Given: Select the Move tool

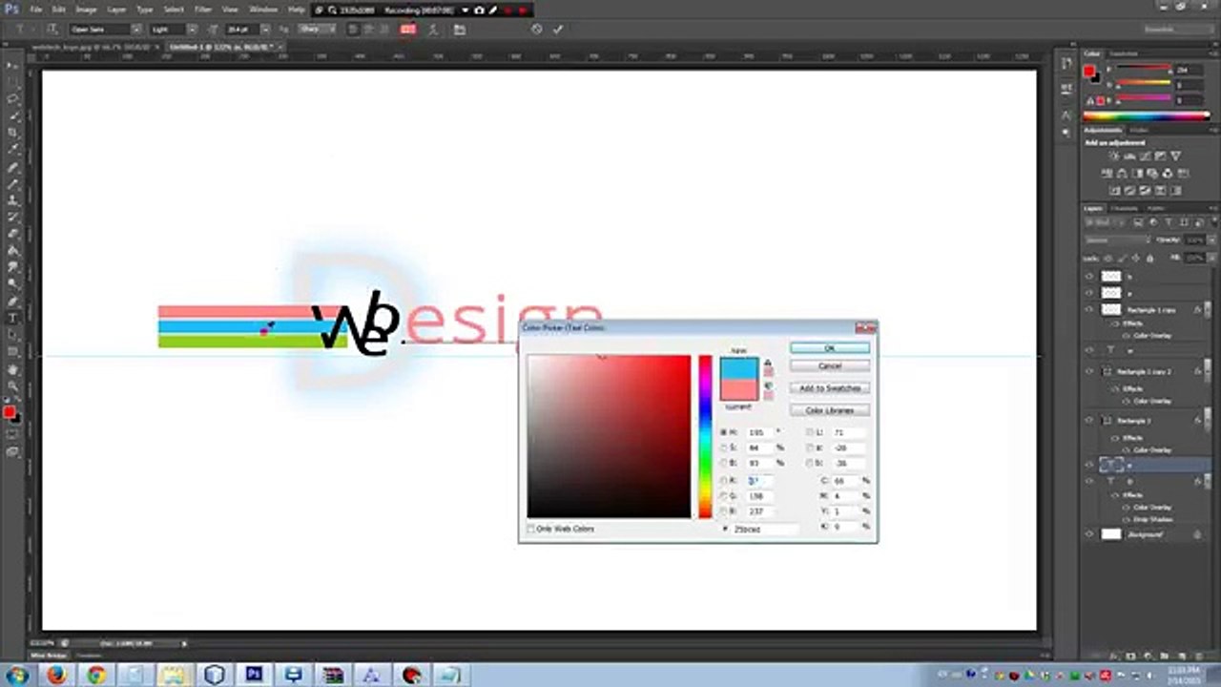Looking at the screenshot, I should pos(13,65).
